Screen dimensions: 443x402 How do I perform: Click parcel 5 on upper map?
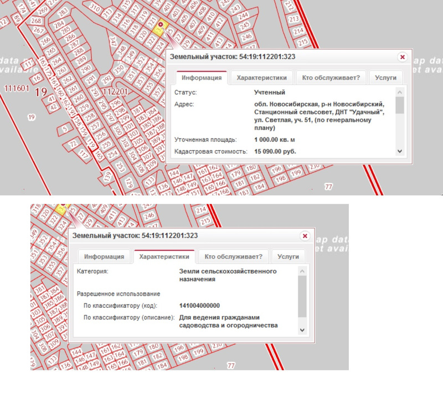click(65, 129)
